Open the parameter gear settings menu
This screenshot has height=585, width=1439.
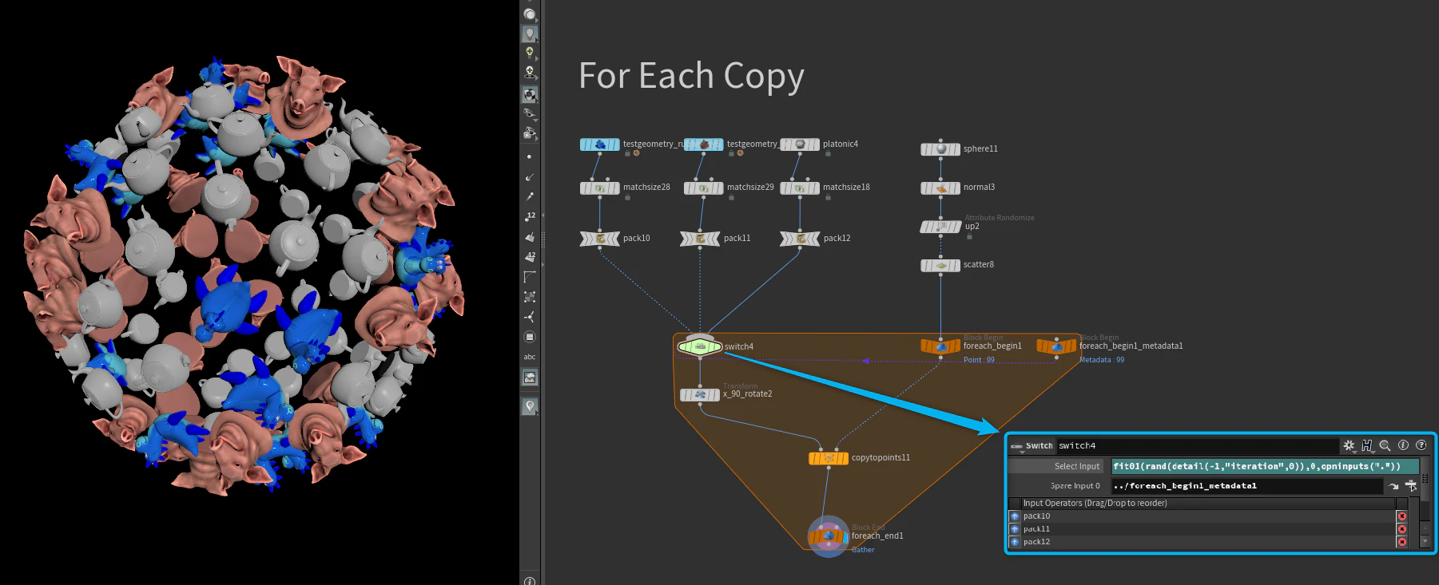click(x=1350, y=446)
